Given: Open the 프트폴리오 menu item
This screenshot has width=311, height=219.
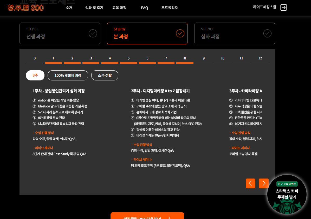Looking at the screenshot, I should click(x=170, y=8).
